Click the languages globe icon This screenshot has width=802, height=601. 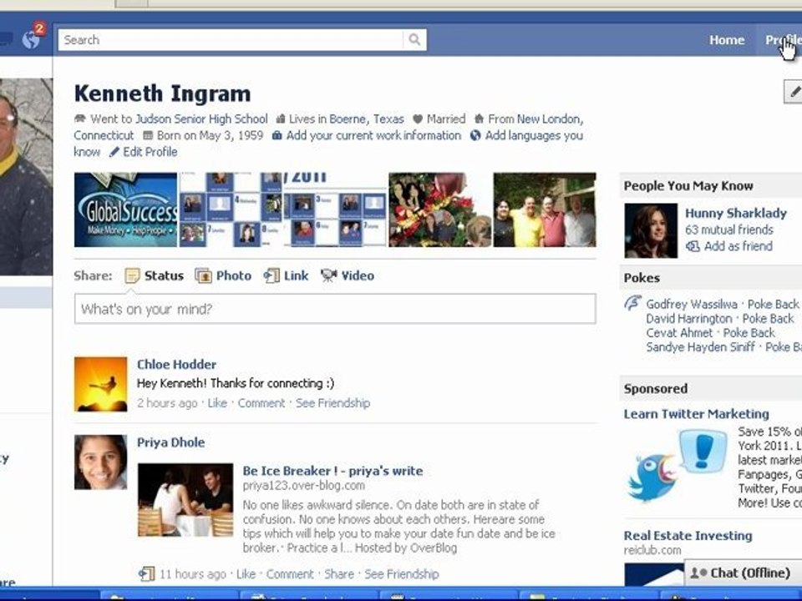click(x=475, y=135)
